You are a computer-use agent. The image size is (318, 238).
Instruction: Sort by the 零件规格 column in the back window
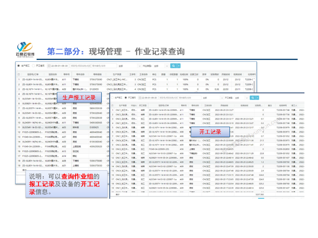(98, 74)
